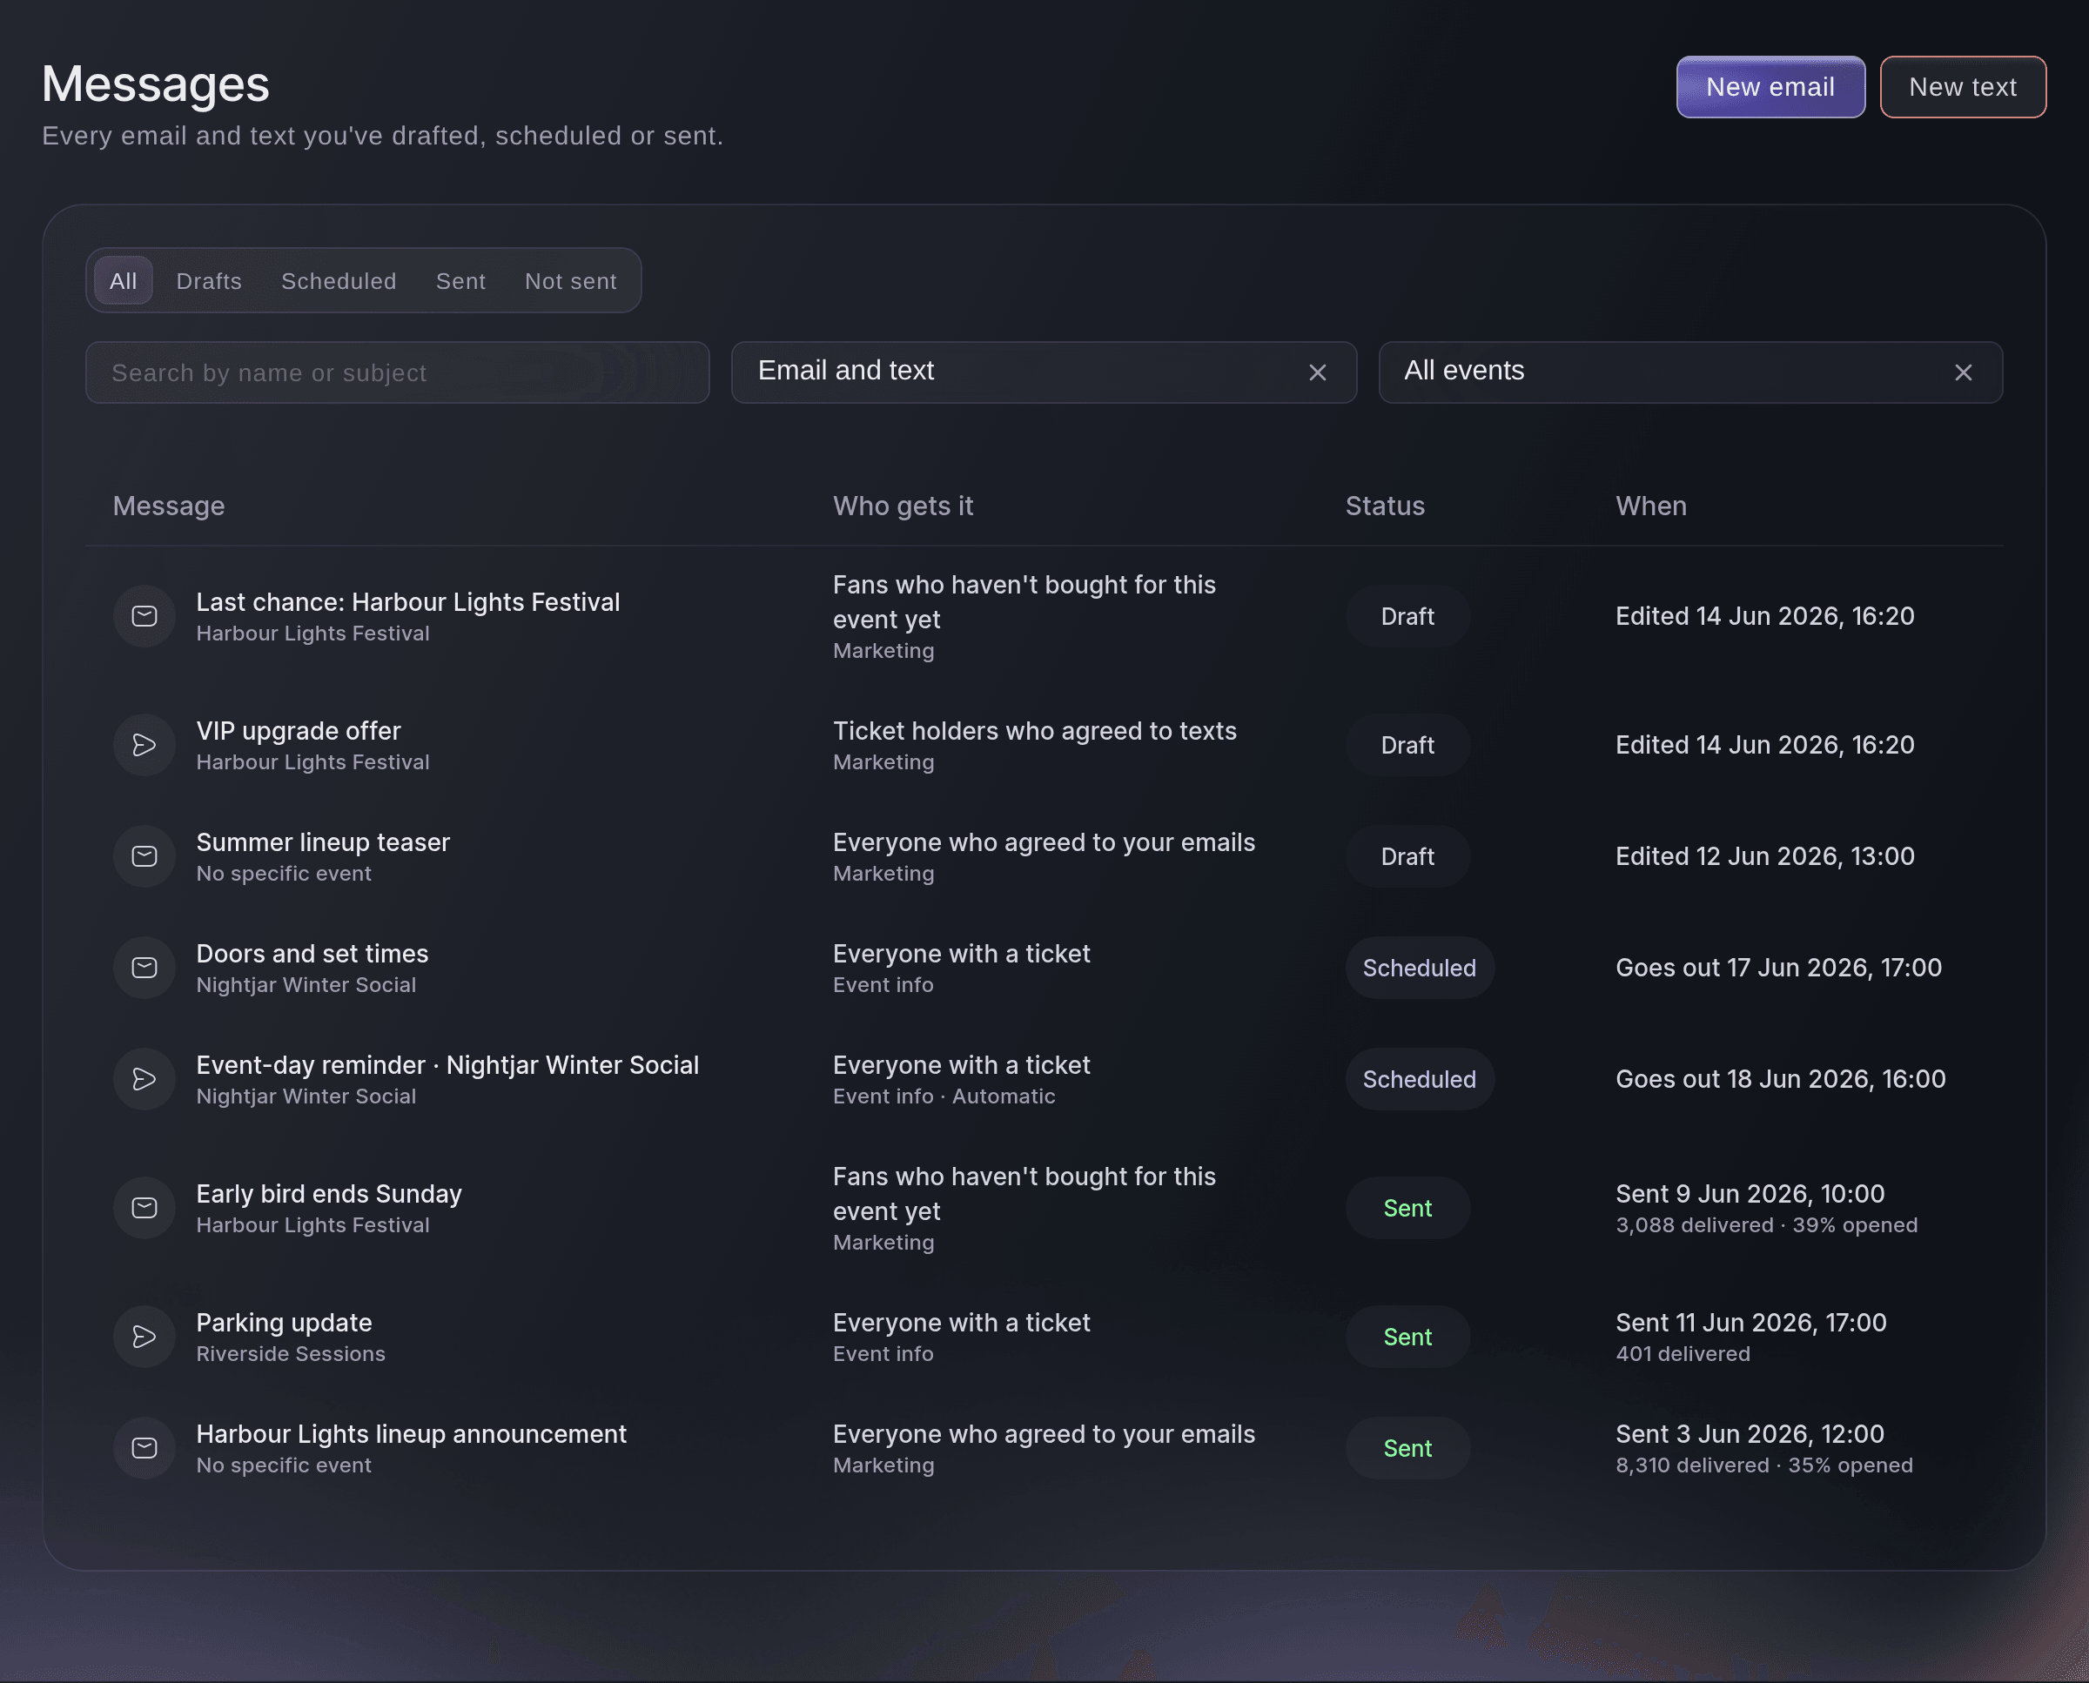Click the Message column header
The image size is (2089, 1683).
click(x=169, y=506)
